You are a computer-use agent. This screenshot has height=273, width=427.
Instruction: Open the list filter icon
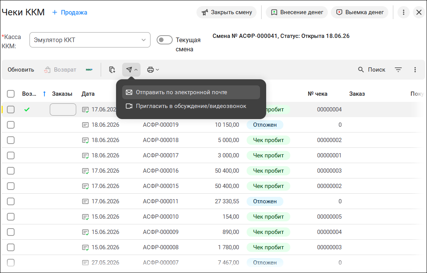tap(398, 70)
